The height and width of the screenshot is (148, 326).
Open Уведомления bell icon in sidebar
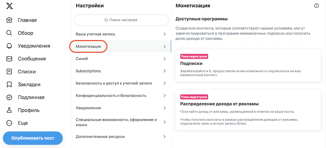9,46
